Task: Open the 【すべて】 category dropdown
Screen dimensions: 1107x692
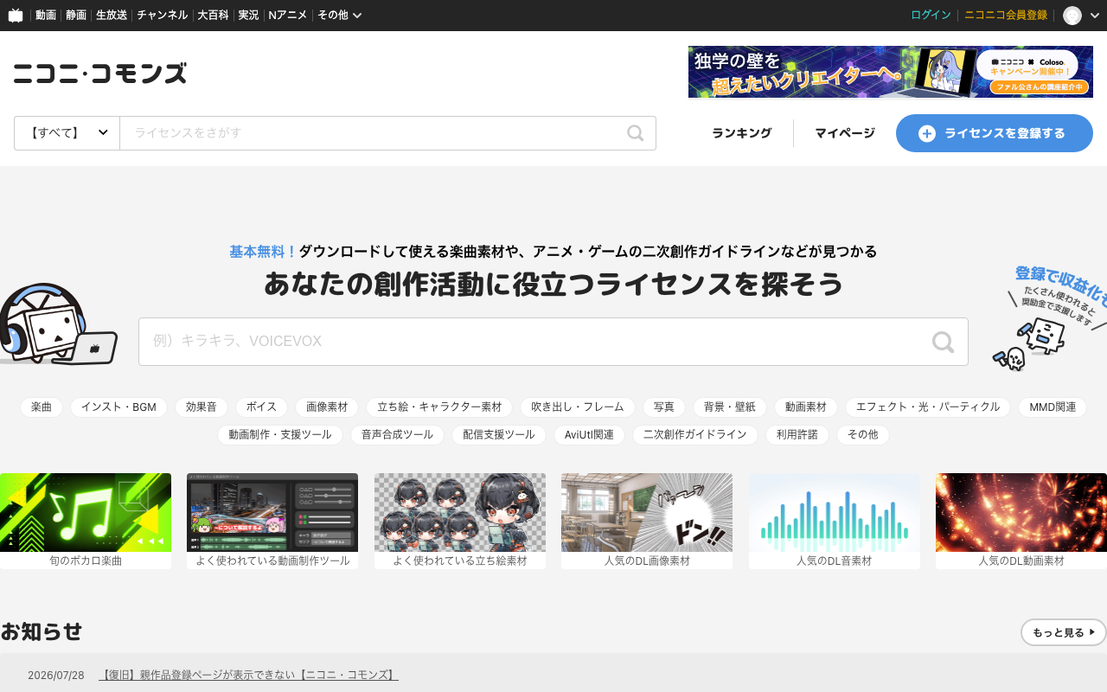Action: coord(67,133)
